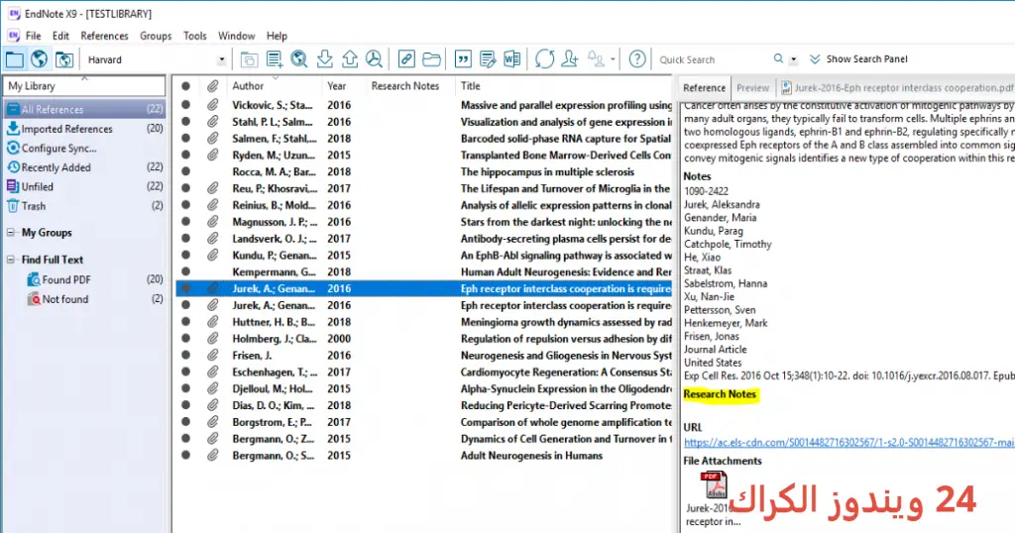Click in the Quick Search field
Viewport: 1015px width, 533px height.
point(712,59)
